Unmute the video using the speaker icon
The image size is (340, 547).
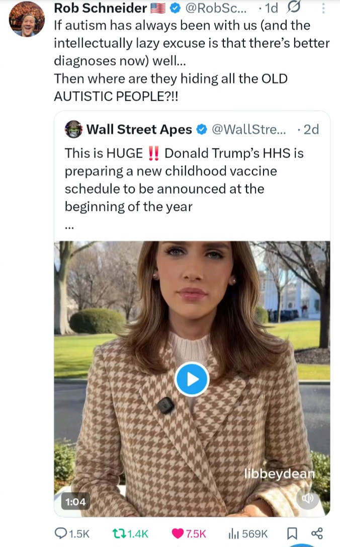[x=308, y=498]
